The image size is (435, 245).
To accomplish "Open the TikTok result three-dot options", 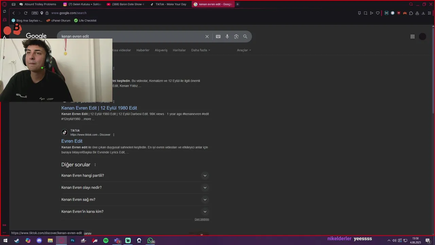I will tap(114, 135).
